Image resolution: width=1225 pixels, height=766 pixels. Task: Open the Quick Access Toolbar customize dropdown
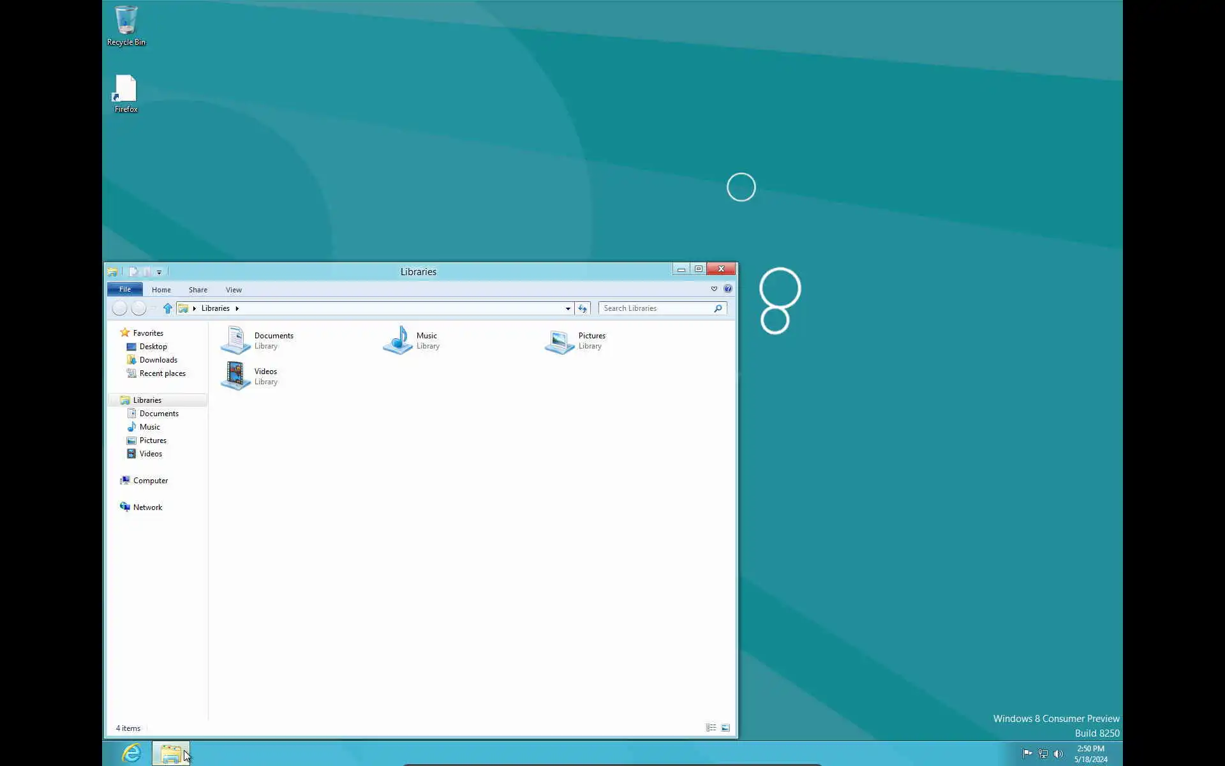(x=159, y=272)
